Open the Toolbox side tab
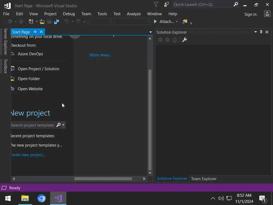 pos(6,66)
